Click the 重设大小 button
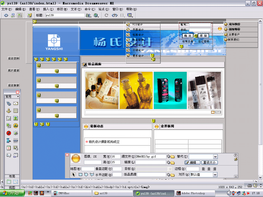The width and height of the screenshot is (263, 197). click(x=210, y=163)
